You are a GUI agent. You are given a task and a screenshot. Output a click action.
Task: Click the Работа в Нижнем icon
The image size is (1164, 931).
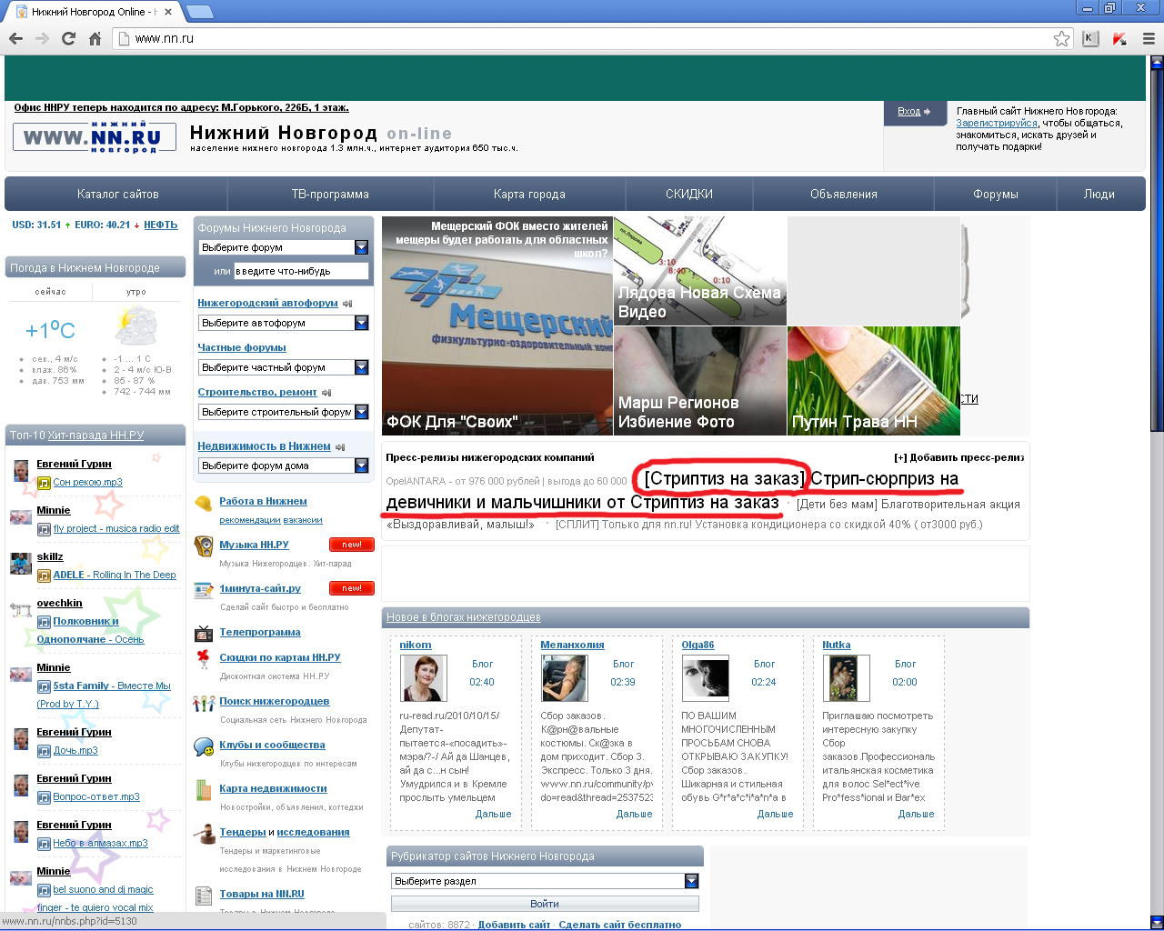coord(204,504)
